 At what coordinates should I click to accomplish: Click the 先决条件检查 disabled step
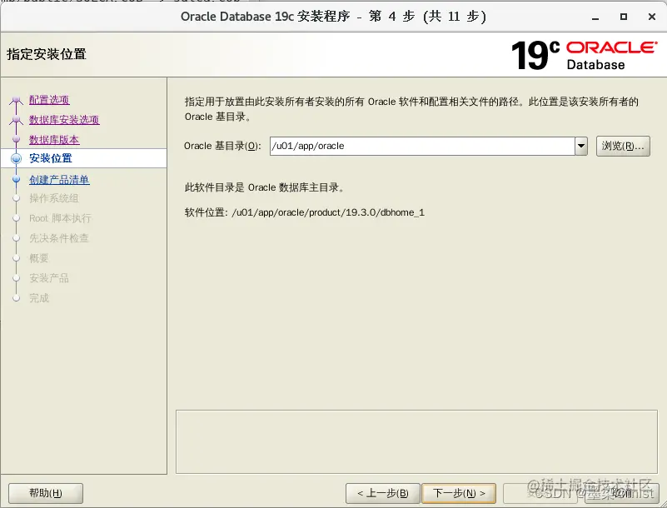point(58,238)
